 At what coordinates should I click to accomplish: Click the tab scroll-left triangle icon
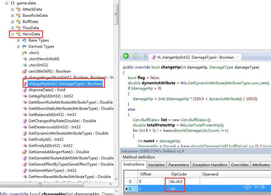coord(145,56)
